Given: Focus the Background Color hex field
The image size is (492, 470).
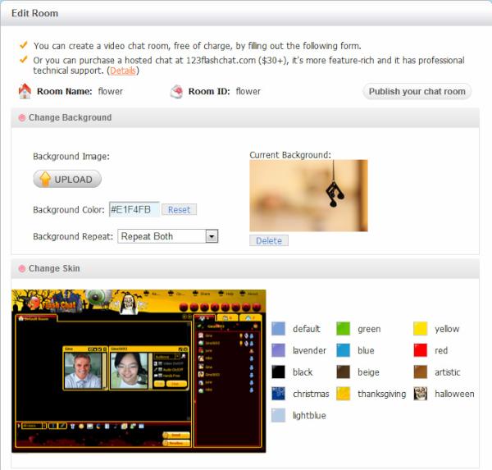Looking at the screenshot, I should (x=134, y=209).
